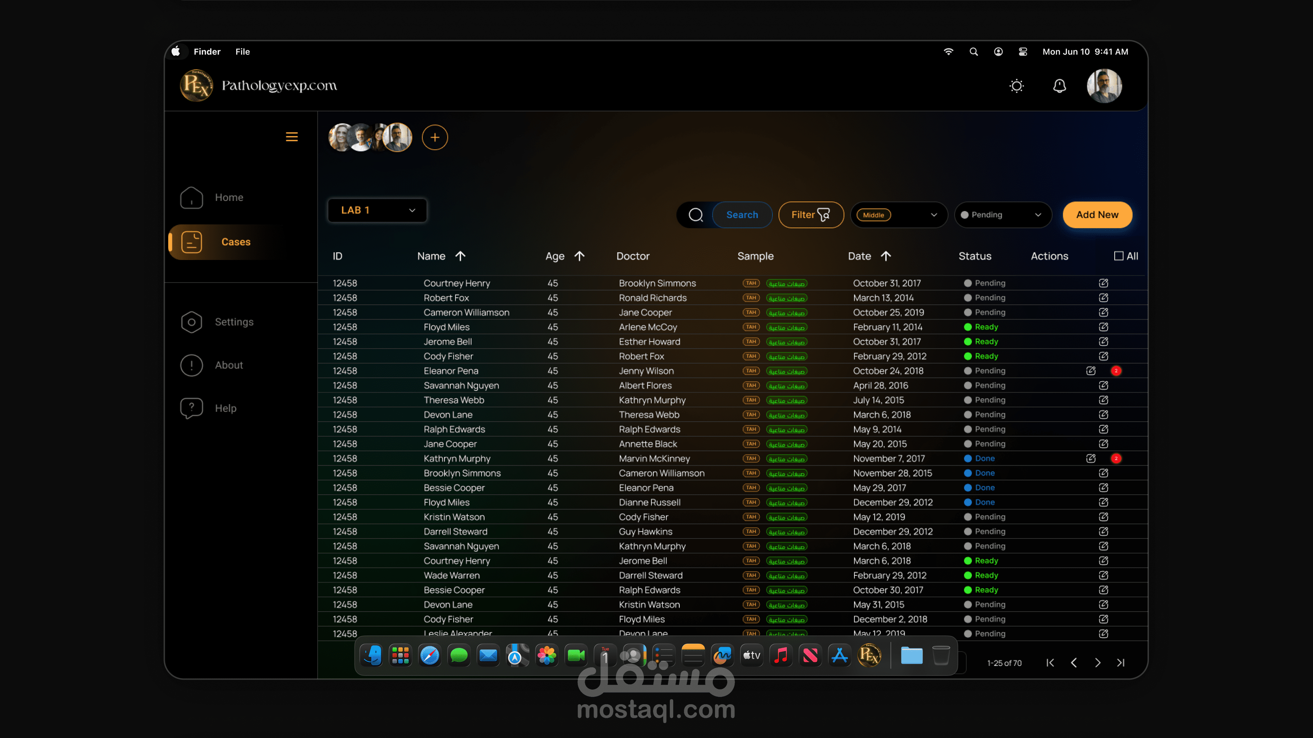The image size is (1313, 738).
Task: Open edit action for Courtney Henry's first row
Action: [1103, 283]
